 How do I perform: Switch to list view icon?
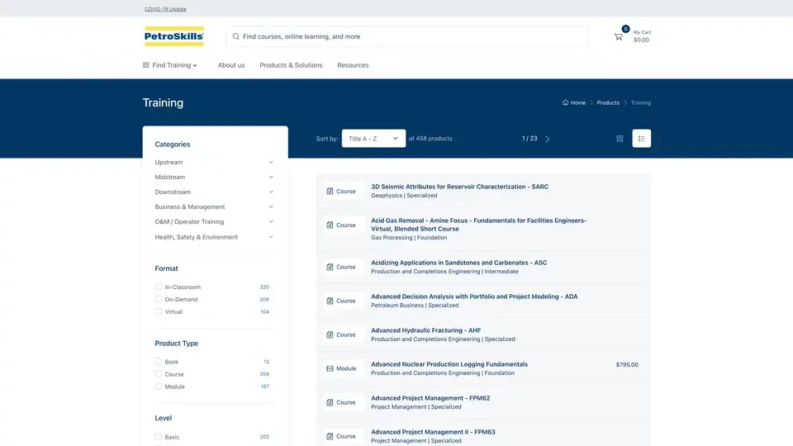[x=641, y=139]
